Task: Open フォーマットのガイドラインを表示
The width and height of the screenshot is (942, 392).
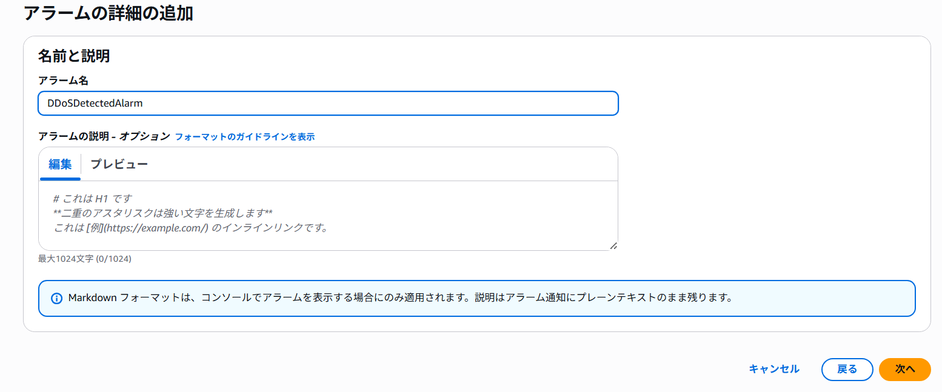Action: 245,136
